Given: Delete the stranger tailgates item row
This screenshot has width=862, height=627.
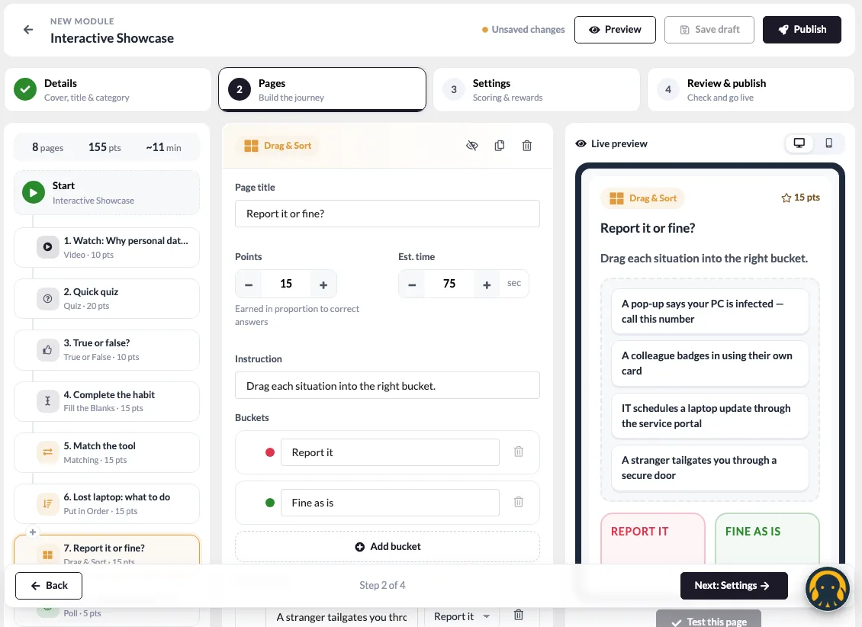Looking at the screenshot, I should (x=519, y=615).
